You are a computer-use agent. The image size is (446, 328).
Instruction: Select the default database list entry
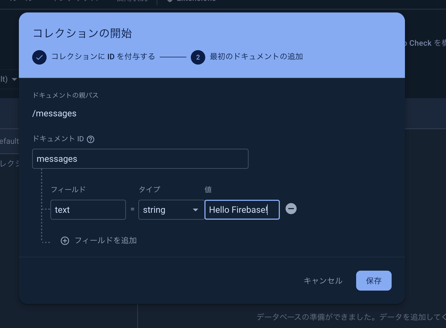9,141
